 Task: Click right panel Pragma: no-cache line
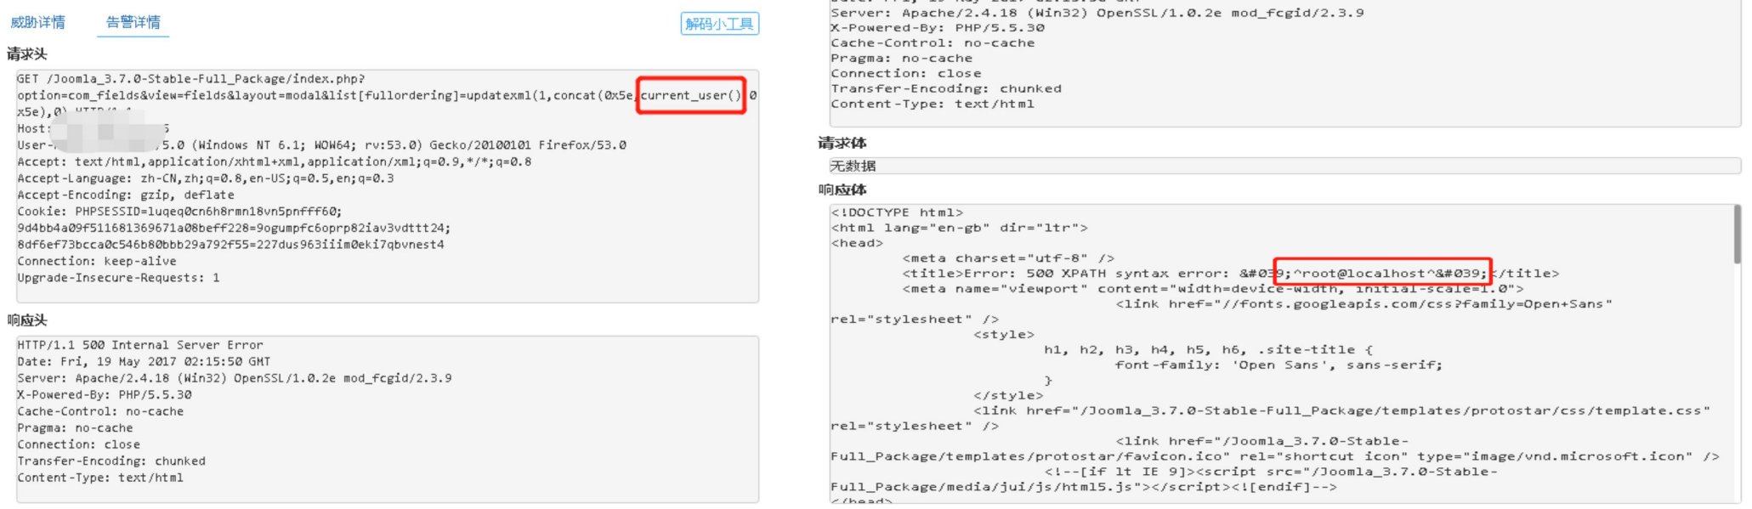(x=901, y=59)
